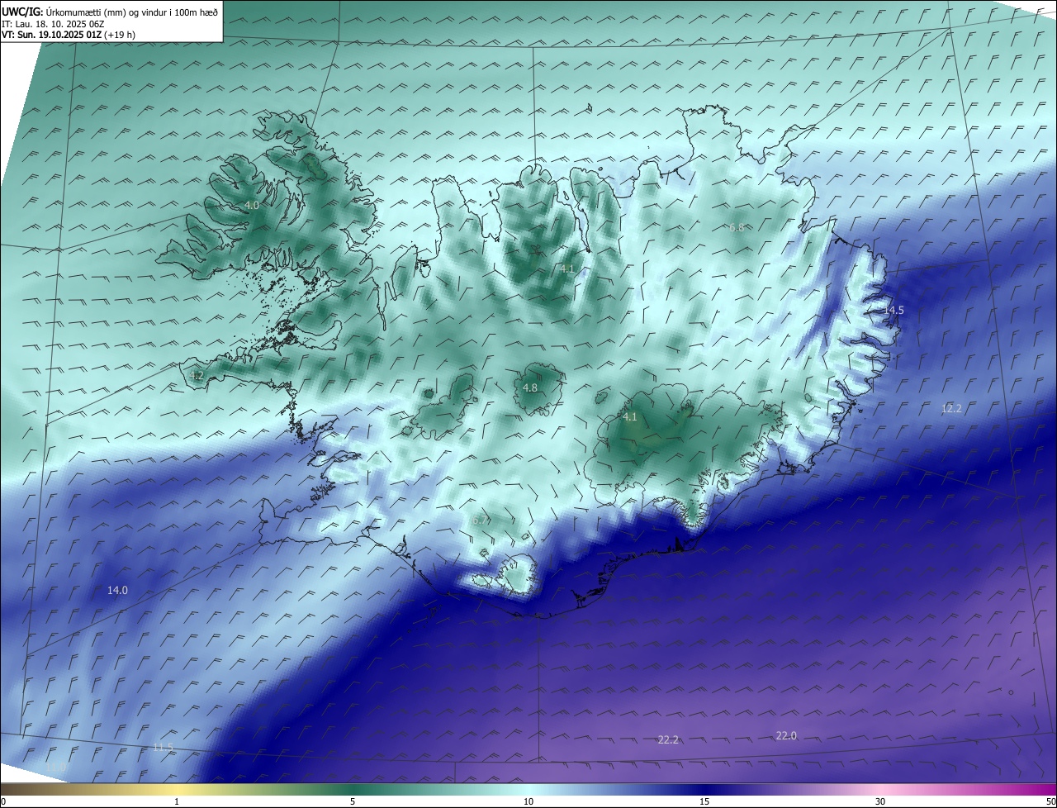Click the 50 tick on the colour scale

pyautogui.click(x=1050, y=801)
